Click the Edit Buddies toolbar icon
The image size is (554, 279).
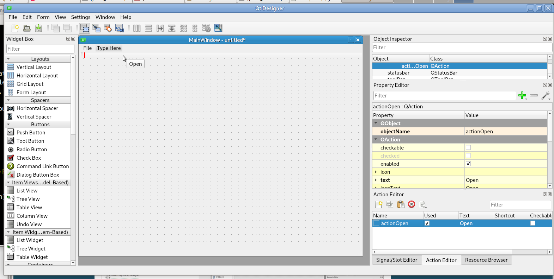(x=108, y=28)
